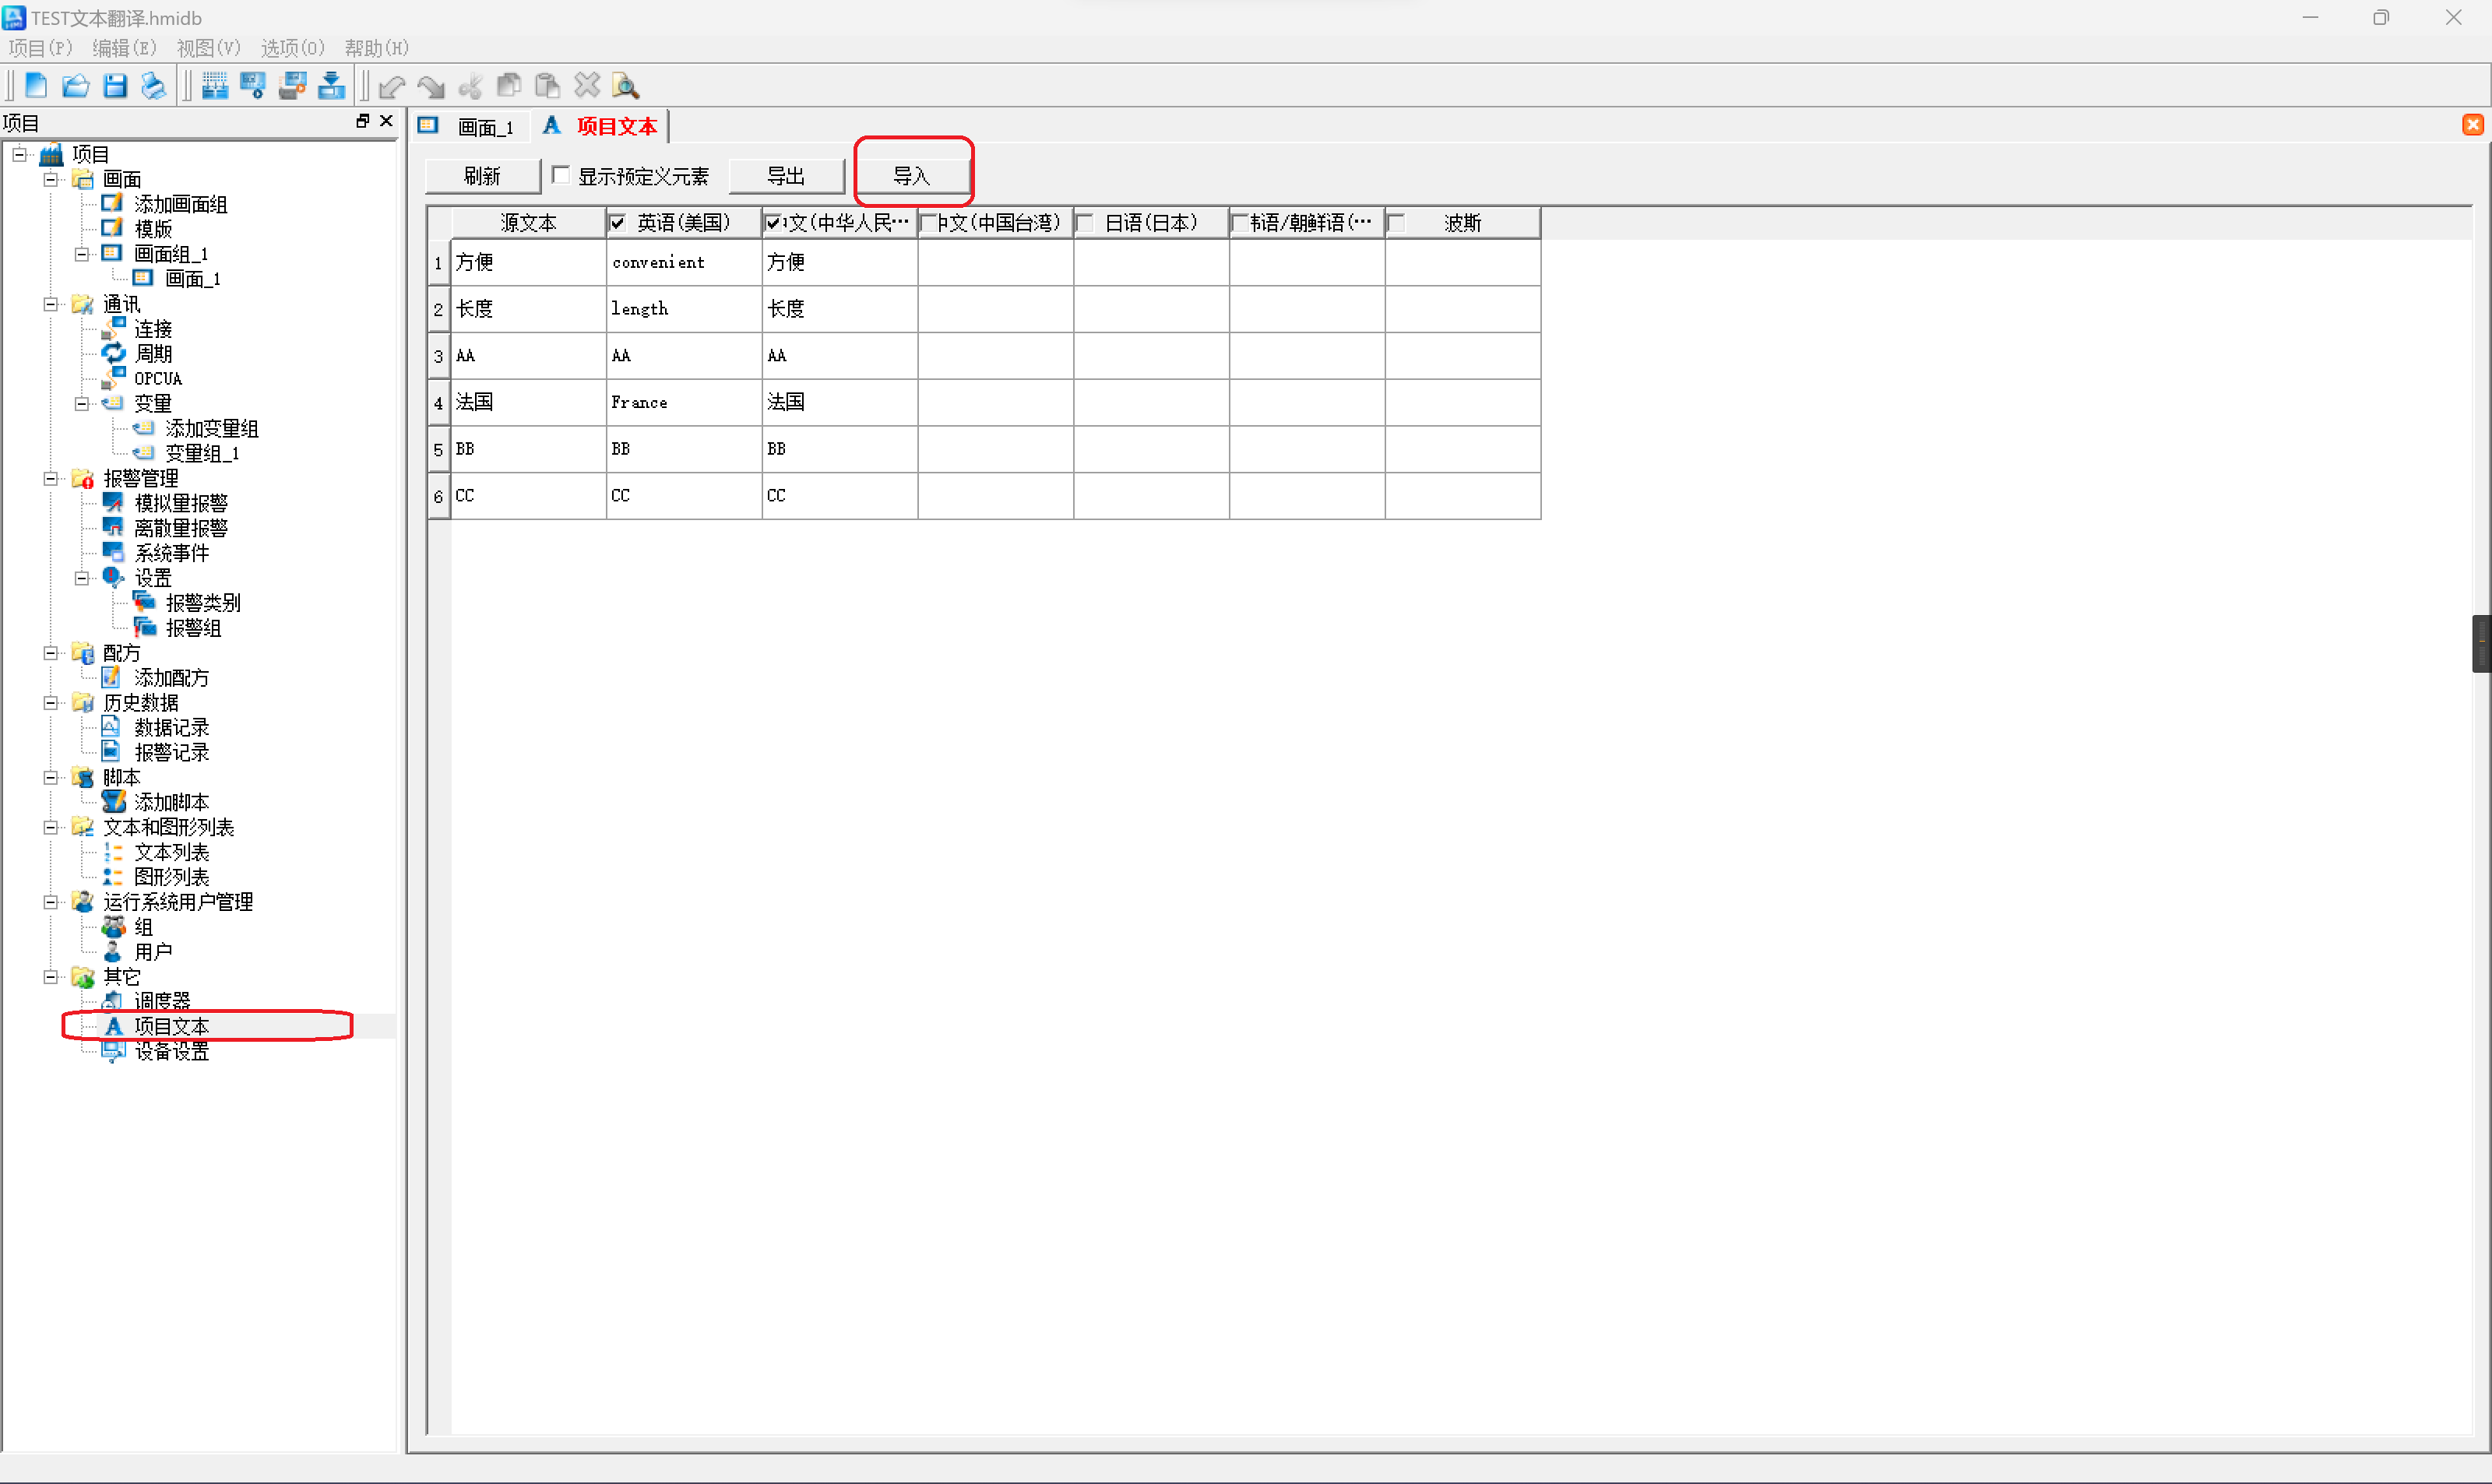This screenshot has width=2492, height=1484.
Task: Check the 日语(日本) column checkbox
Action: (1084, 222)
